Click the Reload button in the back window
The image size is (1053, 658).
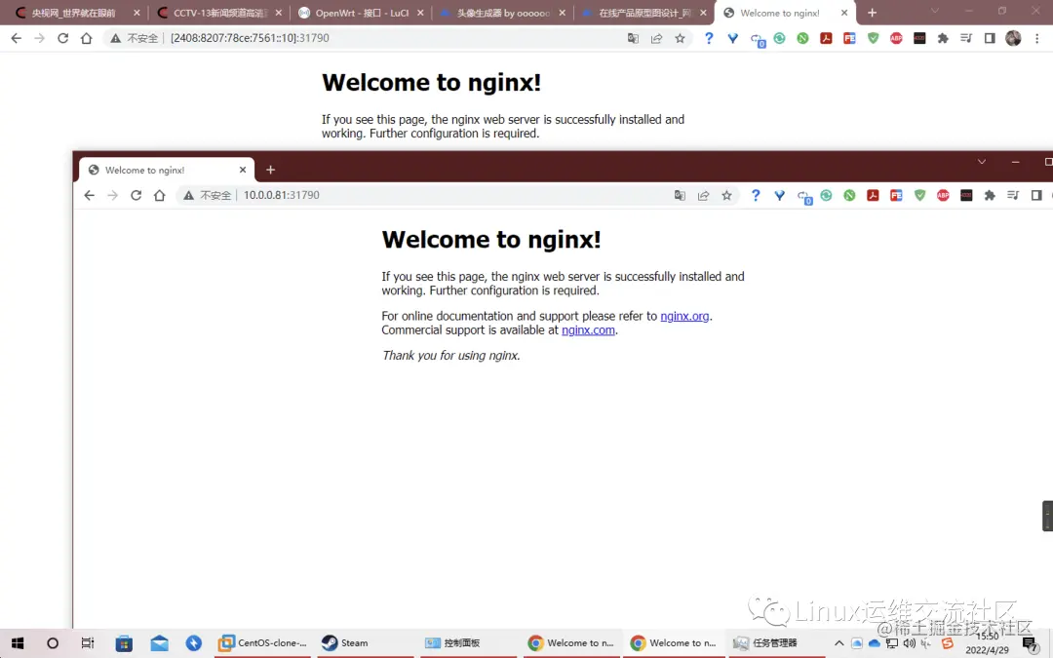[63, 38]
